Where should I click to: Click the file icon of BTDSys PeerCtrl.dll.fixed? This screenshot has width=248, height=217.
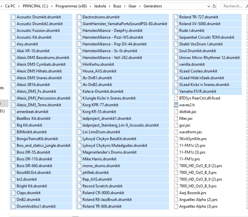(176, 98)
